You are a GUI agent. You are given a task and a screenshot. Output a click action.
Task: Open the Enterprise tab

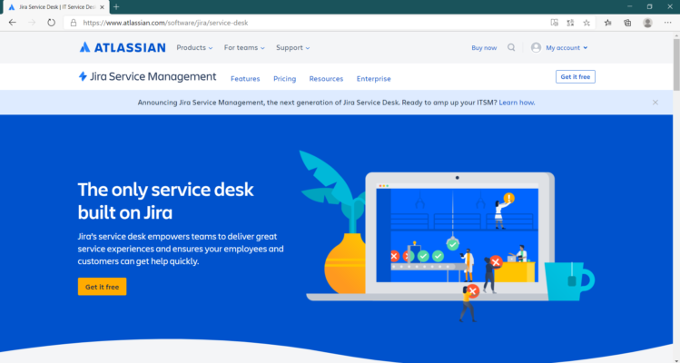pyautogui.click(x=373, y=78)
